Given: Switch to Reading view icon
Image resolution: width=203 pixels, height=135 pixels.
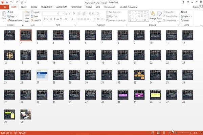Looking at the screenshot, I should click(164, 133).
